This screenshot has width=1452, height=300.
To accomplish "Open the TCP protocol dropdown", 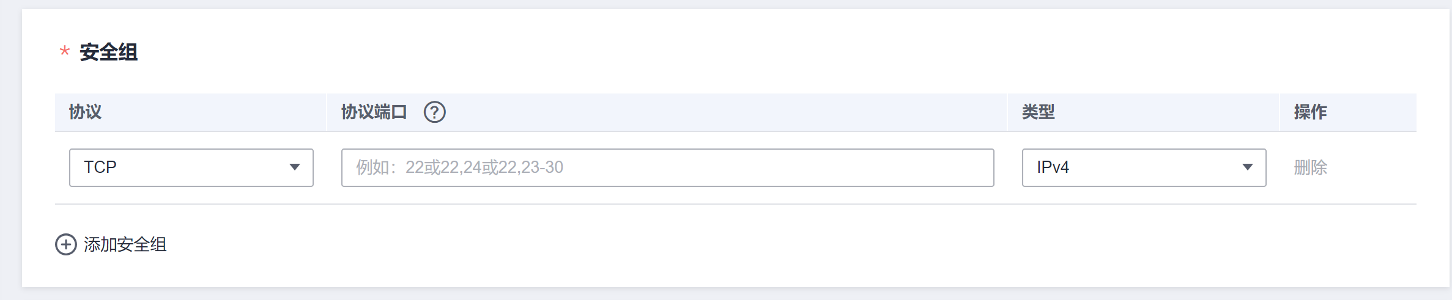I will pos(191,167).
